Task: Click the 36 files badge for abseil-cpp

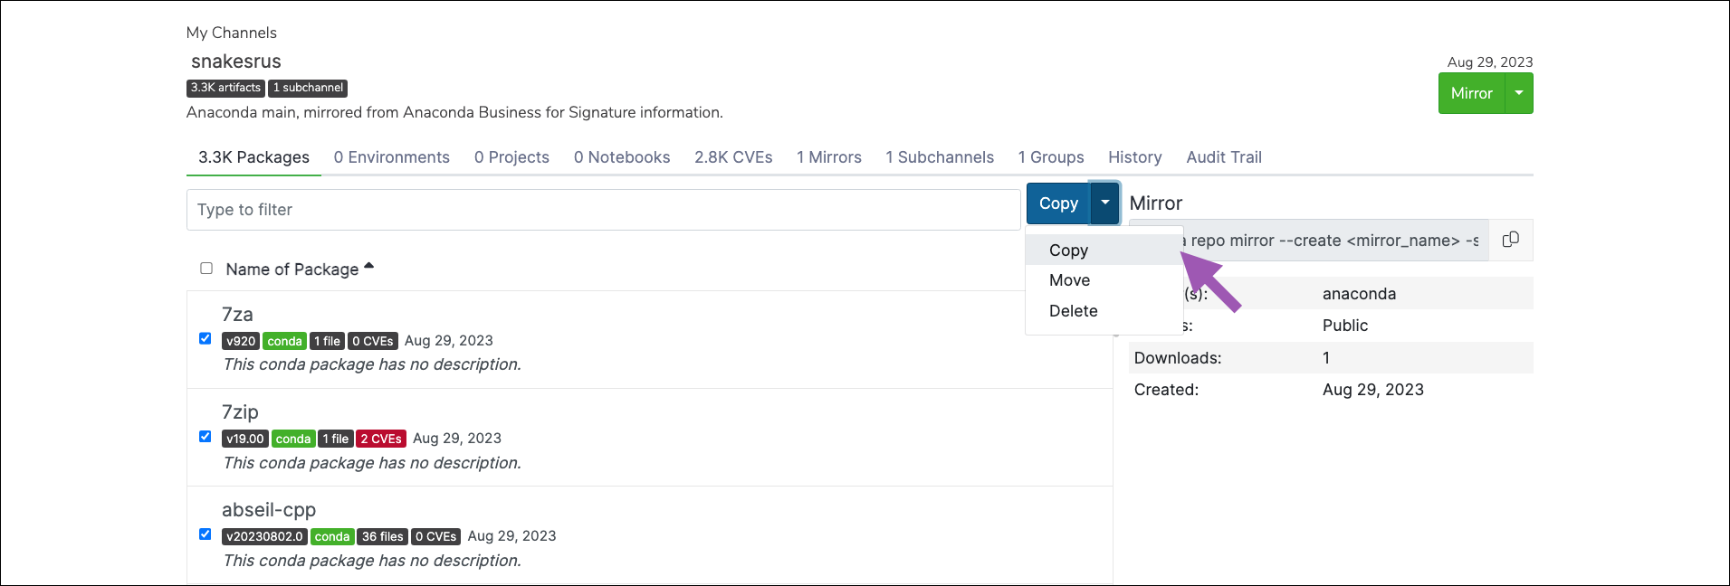Action: 382,536
